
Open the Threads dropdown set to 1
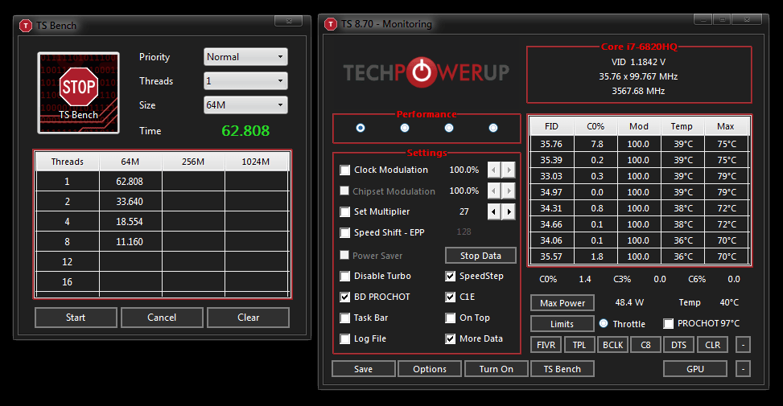pyautogui.click(x=245, y=81)
